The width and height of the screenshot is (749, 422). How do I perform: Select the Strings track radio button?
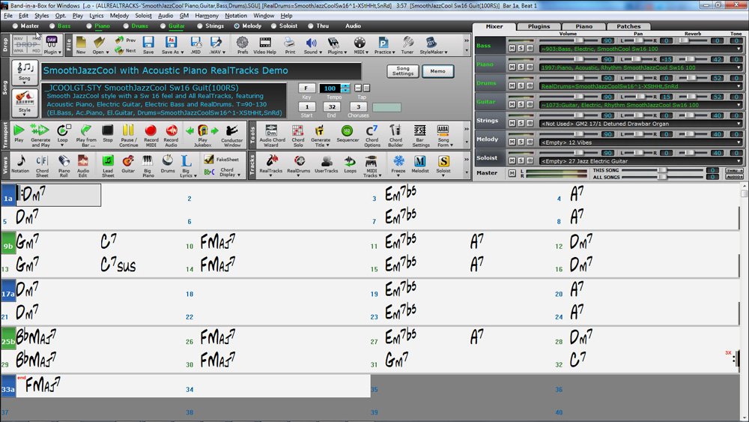pos(200,25)
